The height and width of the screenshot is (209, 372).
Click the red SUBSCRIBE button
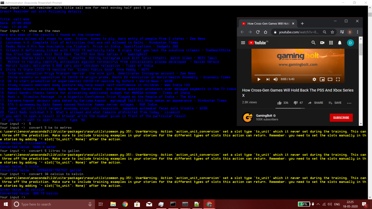341,118
